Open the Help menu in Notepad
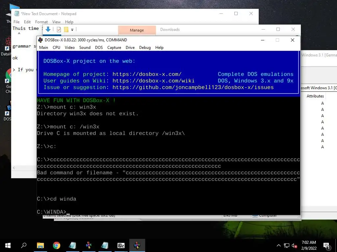The height and width of the screenshot is (252, 337). (69, 22)
